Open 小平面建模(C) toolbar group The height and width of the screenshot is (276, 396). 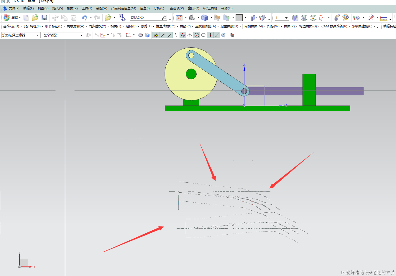363,26
